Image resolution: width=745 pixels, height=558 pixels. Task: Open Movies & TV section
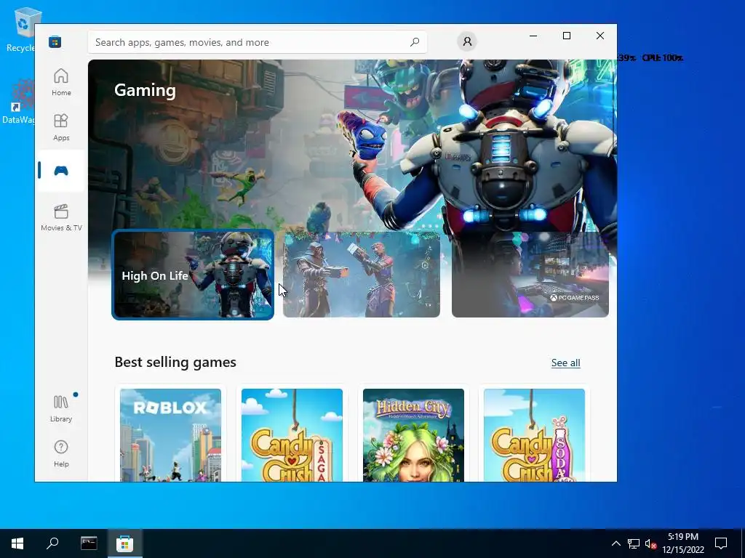point(61,218)
